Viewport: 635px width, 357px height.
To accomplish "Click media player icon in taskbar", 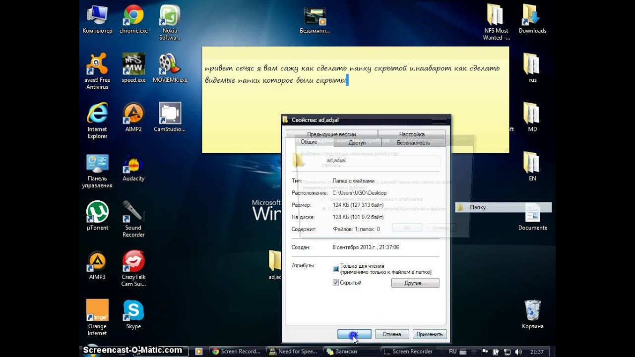I will click(x=199, y=352).
